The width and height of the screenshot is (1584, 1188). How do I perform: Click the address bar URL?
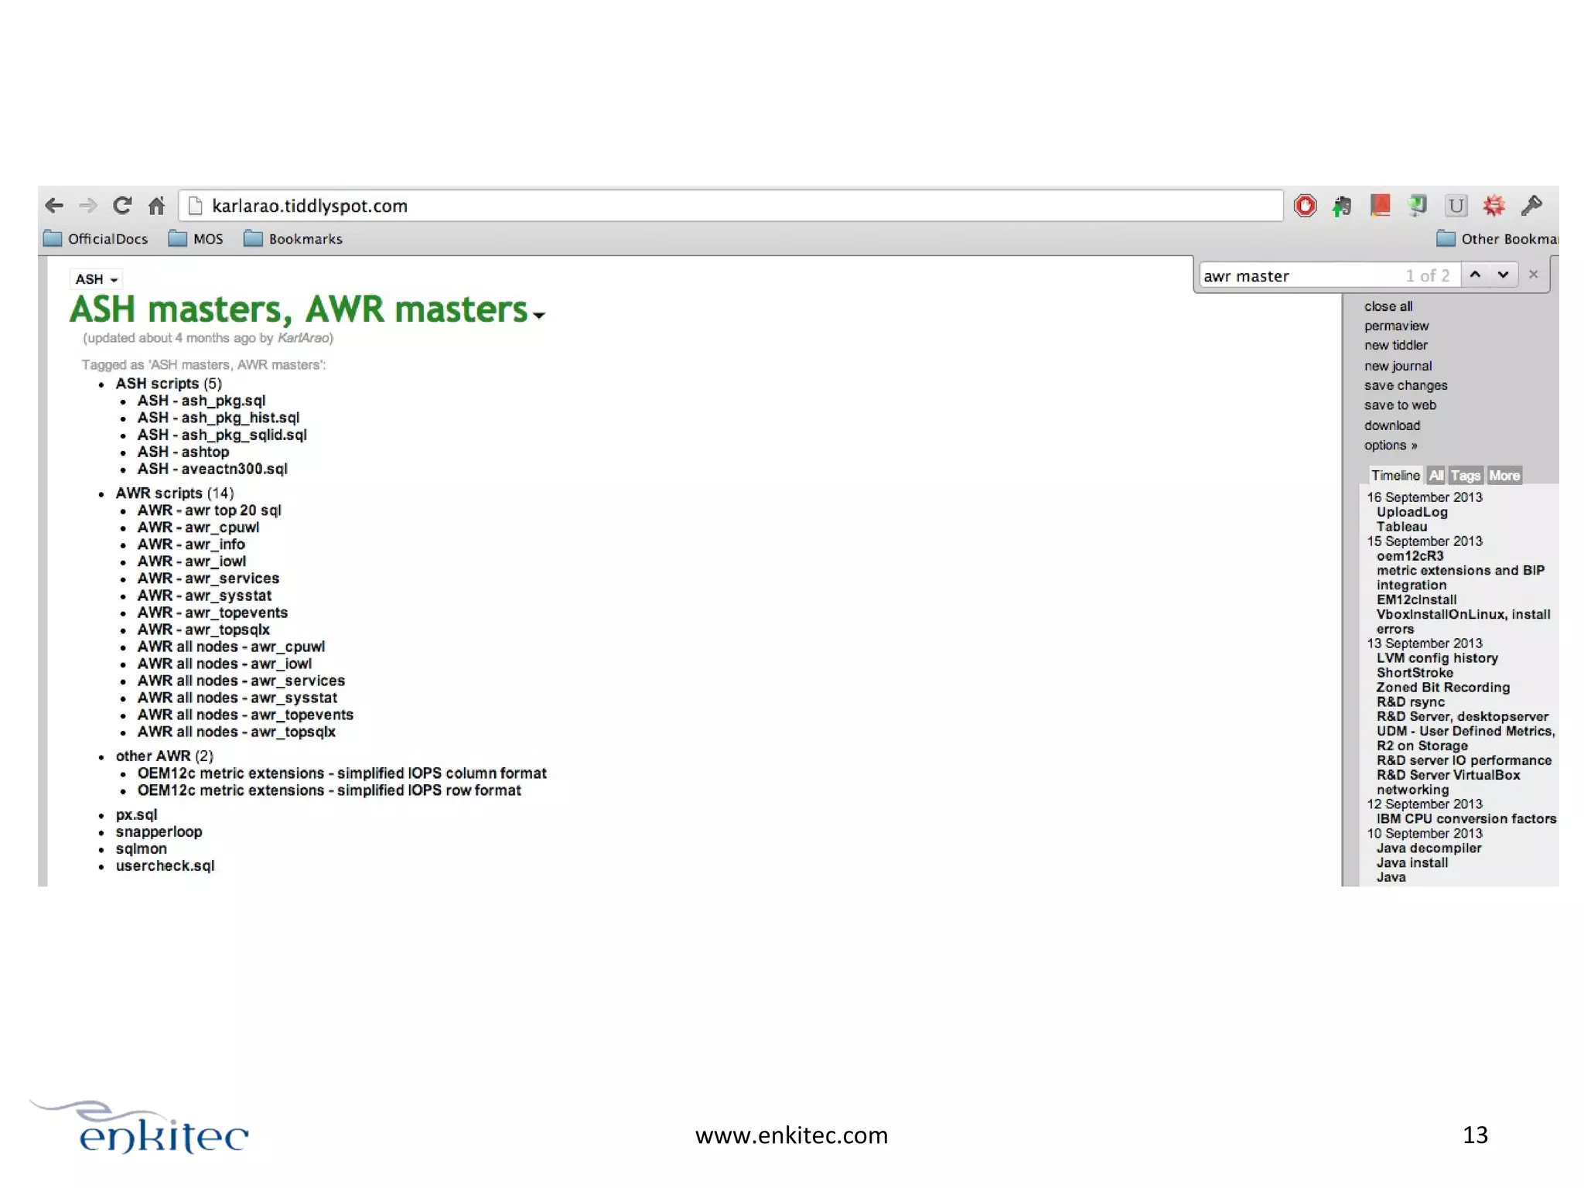pos(309,206)
